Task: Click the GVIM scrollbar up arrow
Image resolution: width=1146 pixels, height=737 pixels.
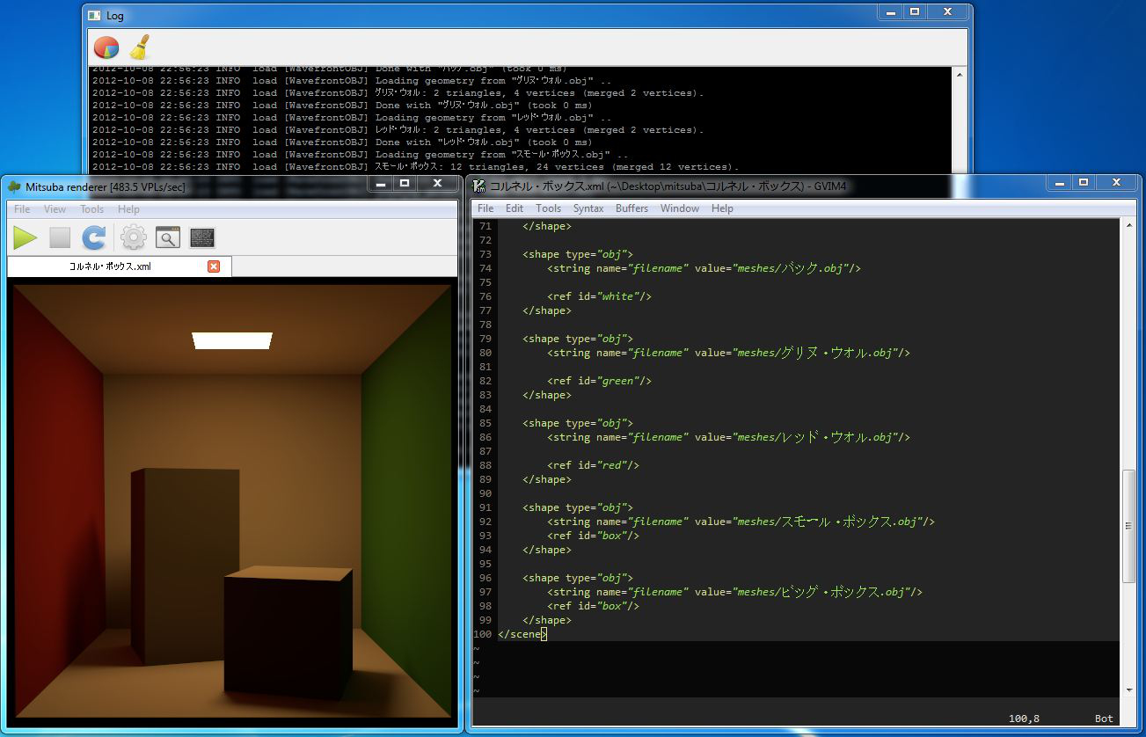Action: pyautogui.click(x=1129, y=226)
